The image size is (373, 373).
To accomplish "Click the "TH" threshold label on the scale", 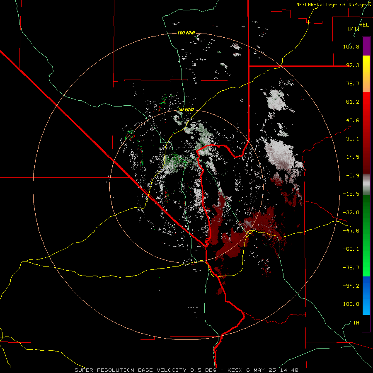I will (356, 323).
